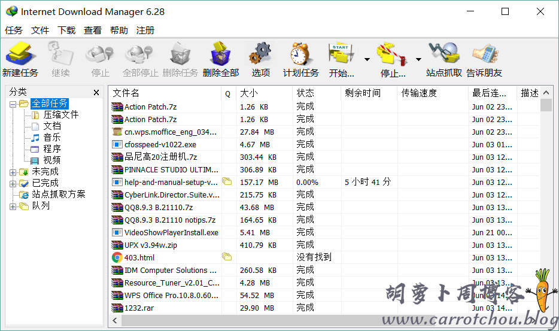The width and height of the screenshot is (559, 331).
Task: Open dropdown arrow next to 停止...
Action: click(x=418, y=60)
